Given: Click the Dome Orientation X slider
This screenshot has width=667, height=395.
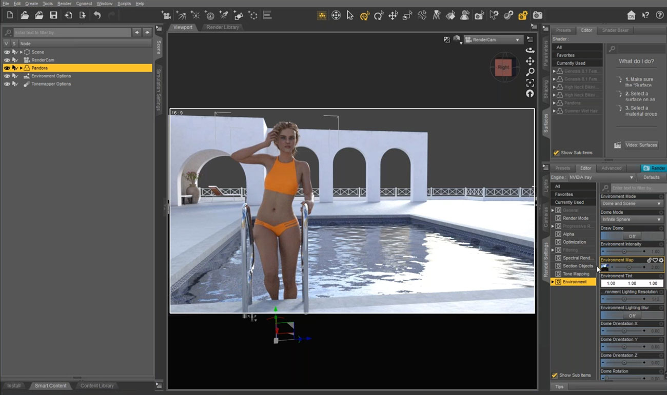Looking at the screenshot, I should (625, 331).
